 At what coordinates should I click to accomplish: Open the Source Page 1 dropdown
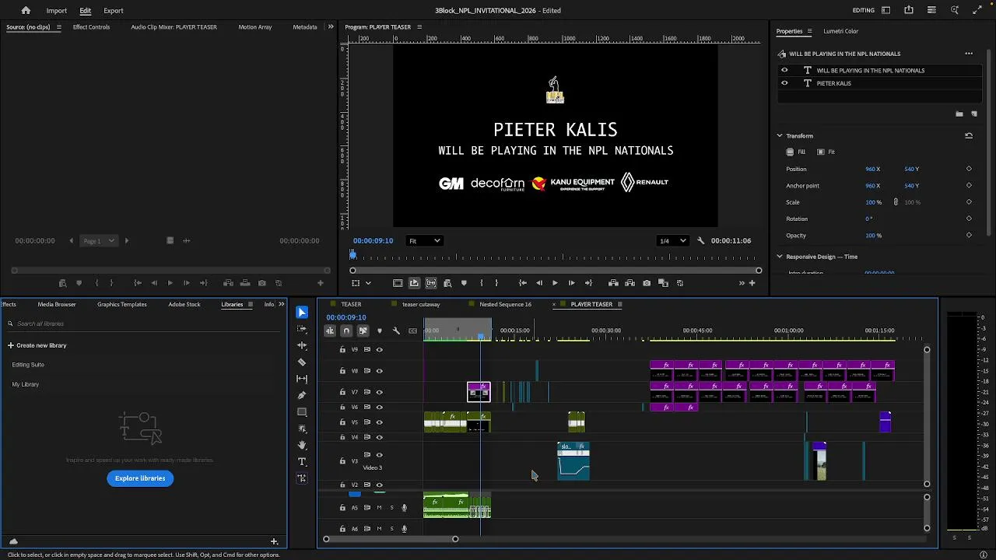click(x=99, y=241)
